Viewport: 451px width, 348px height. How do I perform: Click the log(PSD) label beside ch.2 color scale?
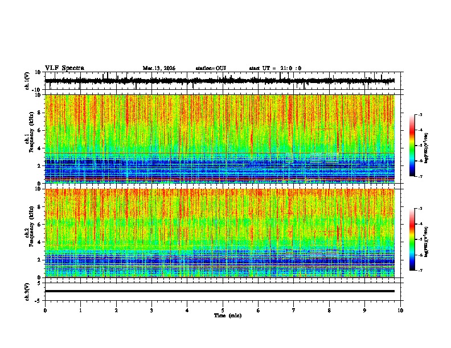[427, 242]
